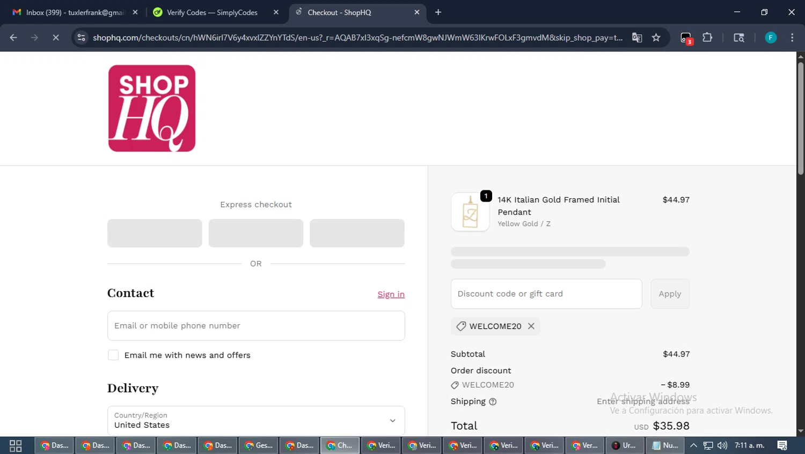The height and width of the screenshot is (454, 805).
Task: Click the 'Contact' heading
Action: coord(130,293)
